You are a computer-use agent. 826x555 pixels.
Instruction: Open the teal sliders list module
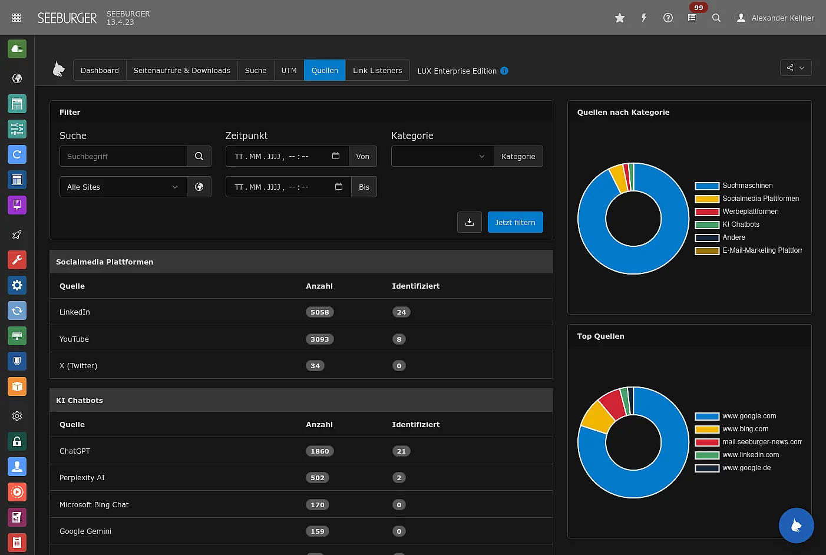(17, 129)
